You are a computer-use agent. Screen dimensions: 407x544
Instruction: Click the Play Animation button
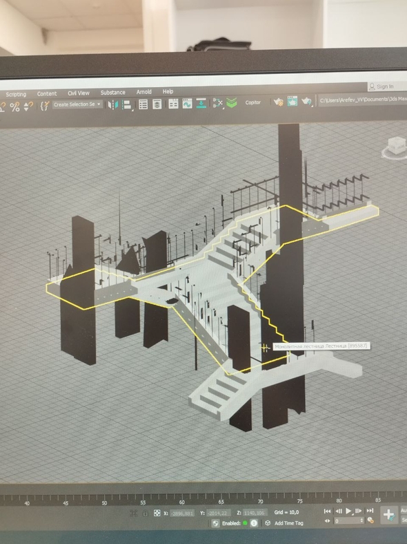pos(348,511)
